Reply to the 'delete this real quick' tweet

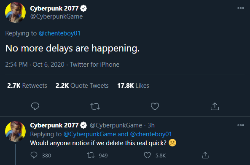34,155
